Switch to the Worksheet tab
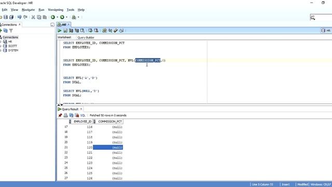 click(x=64, y=37)
